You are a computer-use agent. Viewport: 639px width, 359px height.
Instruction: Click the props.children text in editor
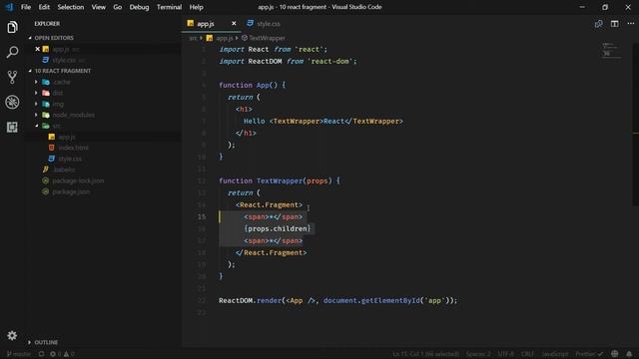coord(278,228)
